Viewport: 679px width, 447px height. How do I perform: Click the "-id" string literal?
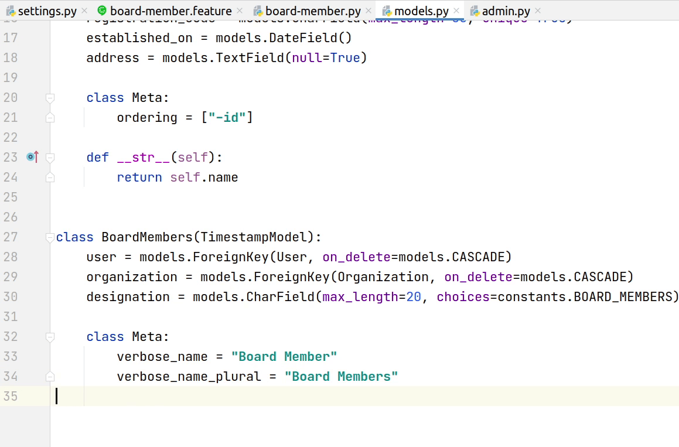(x=227, y=117)
